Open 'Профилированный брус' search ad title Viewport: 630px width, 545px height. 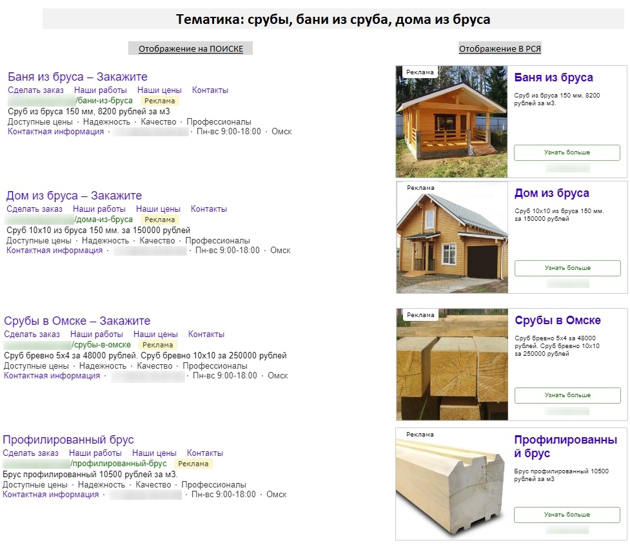[68, 440]
